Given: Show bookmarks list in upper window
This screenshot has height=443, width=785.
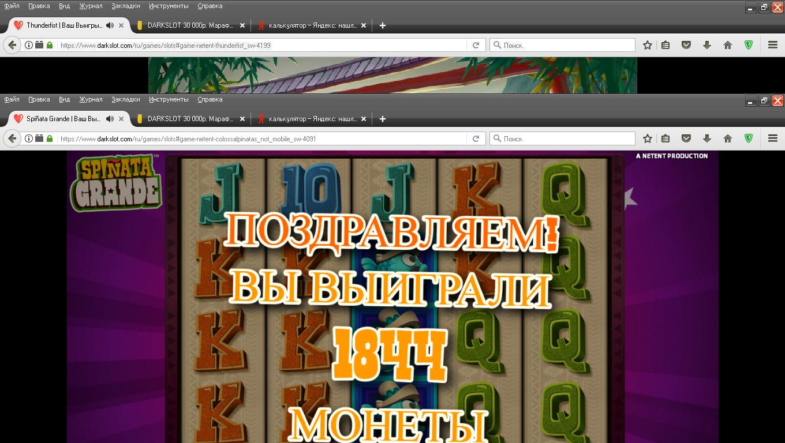Looking at the screenshot, I should (666, 45).
